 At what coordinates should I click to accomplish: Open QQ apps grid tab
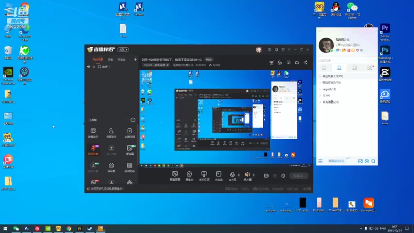(370, 68)
